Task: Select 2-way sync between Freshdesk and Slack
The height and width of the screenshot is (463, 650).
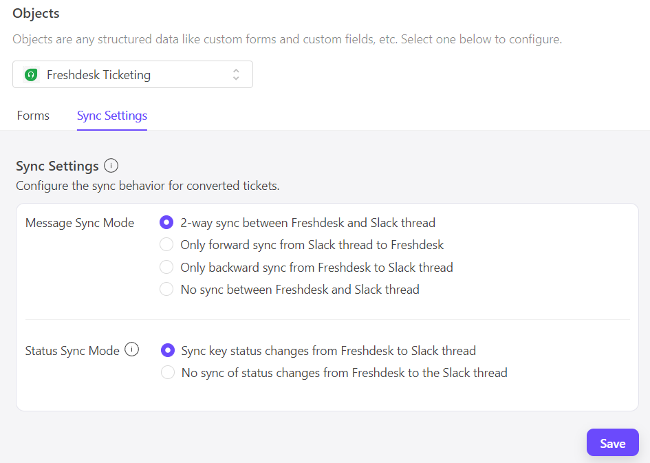Action: [166, 223]
